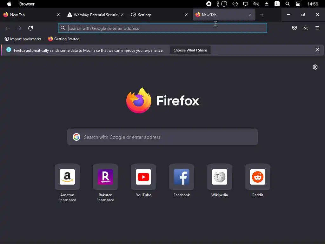This screenshot has width=325, height=244.
Task: Focus the address bar field
Action: (162, 28)
